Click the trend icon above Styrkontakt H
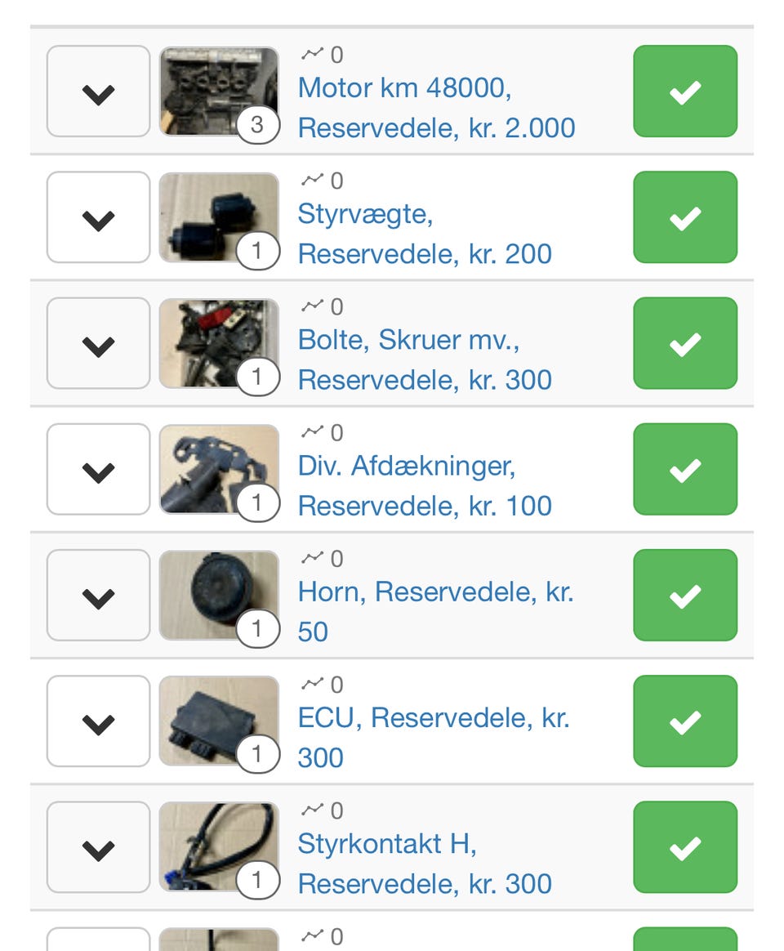Viewport: 784px width, 951px height. (312, 810)
